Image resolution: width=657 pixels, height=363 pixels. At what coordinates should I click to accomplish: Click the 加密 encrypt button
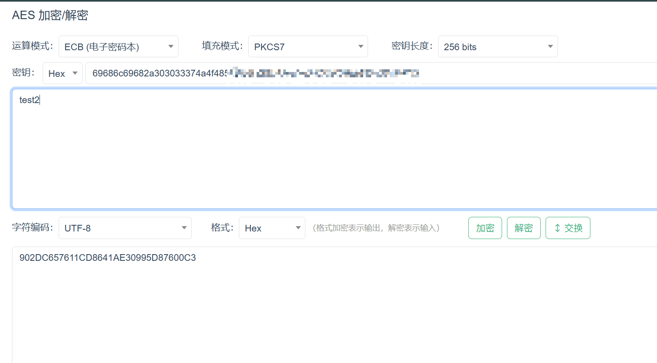tap(485, 228)
